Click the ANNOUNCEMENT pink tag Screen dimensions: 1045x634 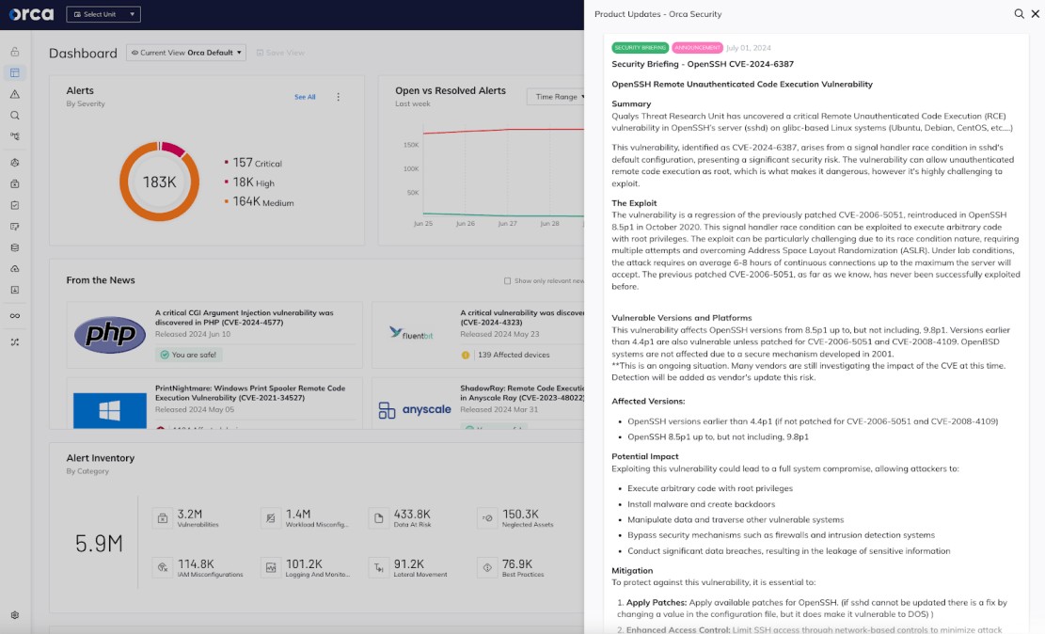[x=697, y=48]
